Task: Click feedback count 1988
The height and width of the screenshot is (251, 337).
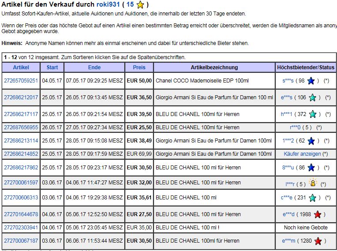Action: pos(305,214)
